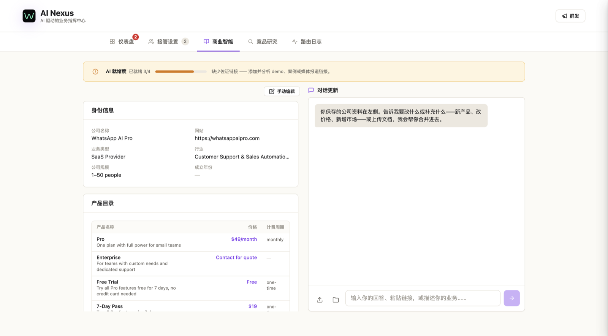The image size is (608, 336).
Task: Click the 群发 broadcast button
Action: coord(570,16)
